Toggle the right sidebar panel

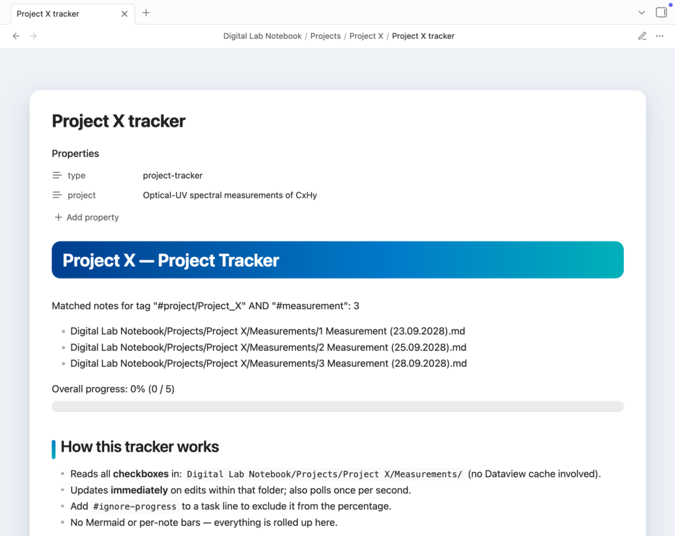tap(662, 13)
